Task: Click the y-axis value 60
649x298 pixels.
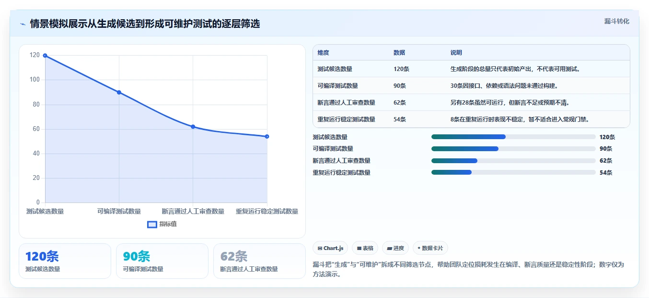Action: [36, 129]
